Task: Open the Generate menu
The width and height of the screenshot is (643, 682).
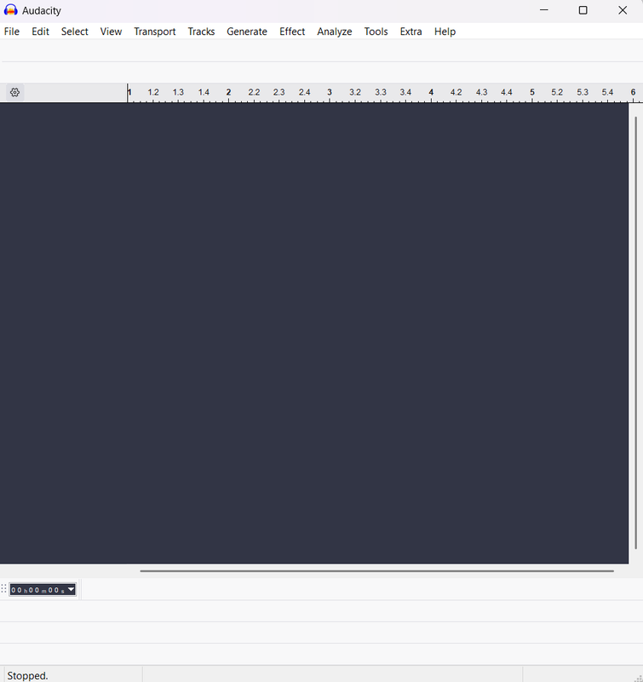Action: point(247,32)
